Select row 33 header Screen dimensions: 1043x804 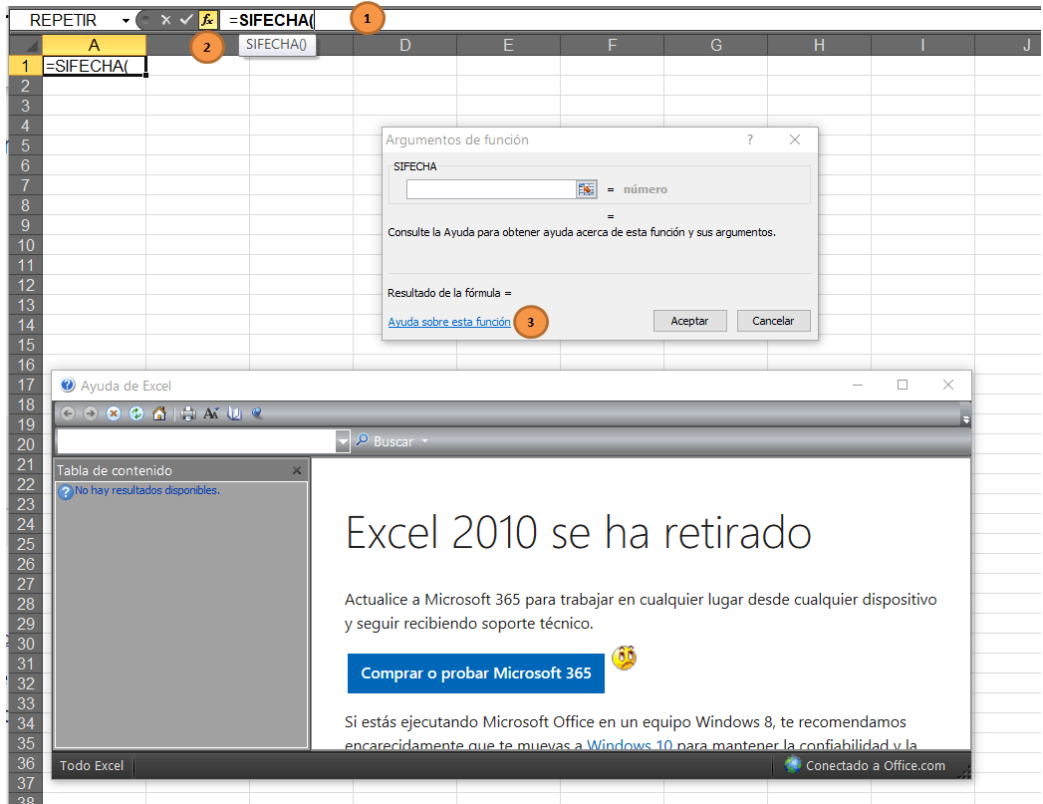[x=25, y=703]
